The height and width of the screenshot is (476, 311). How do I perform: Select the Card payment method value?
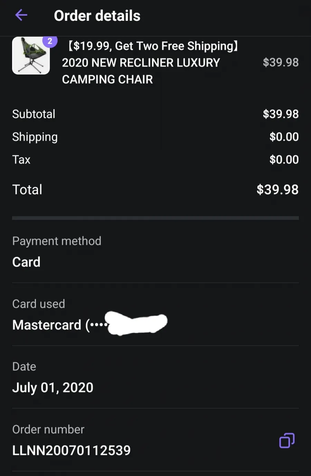26,262
